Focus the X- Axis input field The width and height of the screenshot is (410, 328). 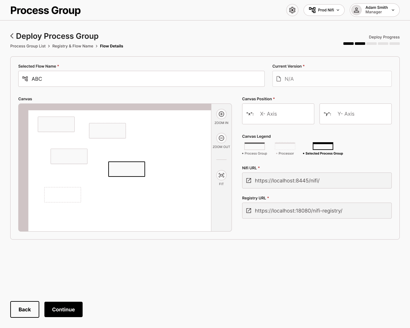[278, 114]
